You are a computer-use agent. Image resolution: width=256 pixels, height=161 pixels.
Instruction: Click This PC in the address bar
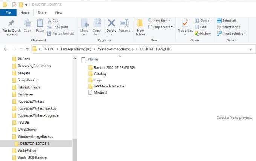pyautogui.click(x=49, y=49)
